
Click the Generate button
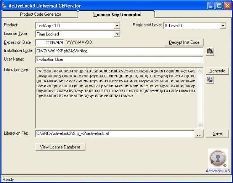click(x=217, y=71)
